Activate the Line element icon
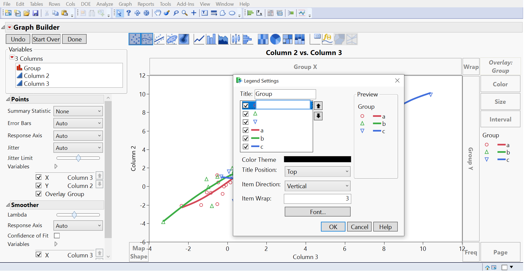 199,39
